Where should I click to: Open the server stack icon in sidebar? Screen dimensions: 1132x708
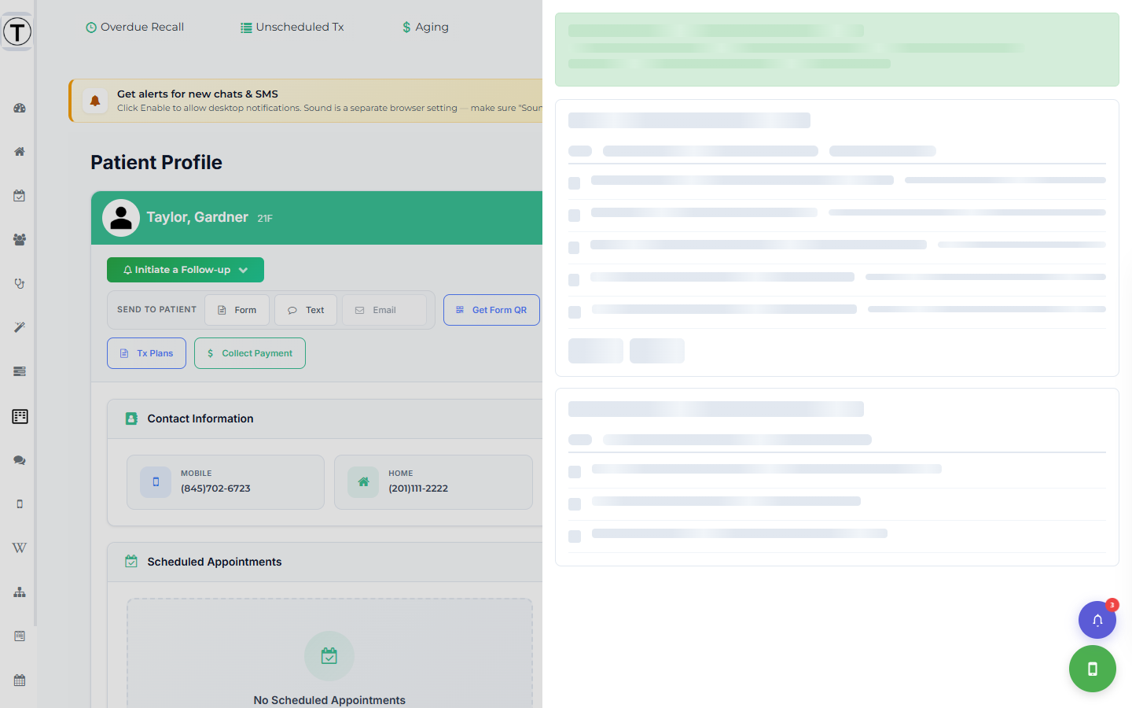point(20,371)
